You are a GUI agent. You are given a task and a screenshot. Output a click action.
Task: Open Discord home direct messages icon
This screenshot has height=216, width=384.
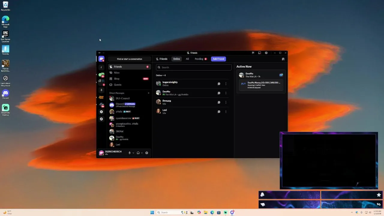(101, 59)
